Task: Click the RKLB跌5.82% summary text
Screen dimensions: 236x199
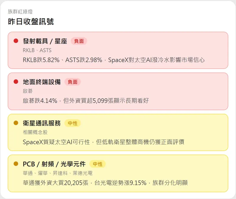Action: [114, 60]
